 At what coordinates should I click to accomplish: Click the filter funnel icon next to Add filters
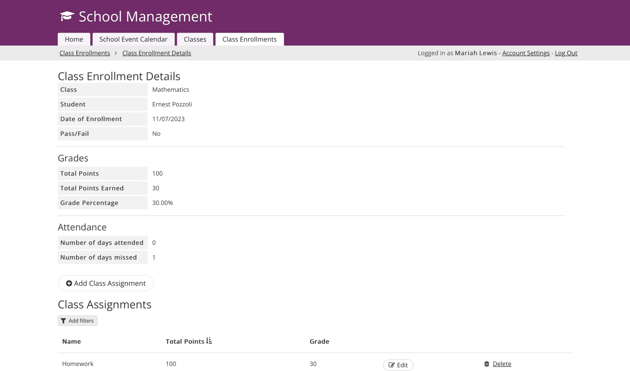[64, 321]
